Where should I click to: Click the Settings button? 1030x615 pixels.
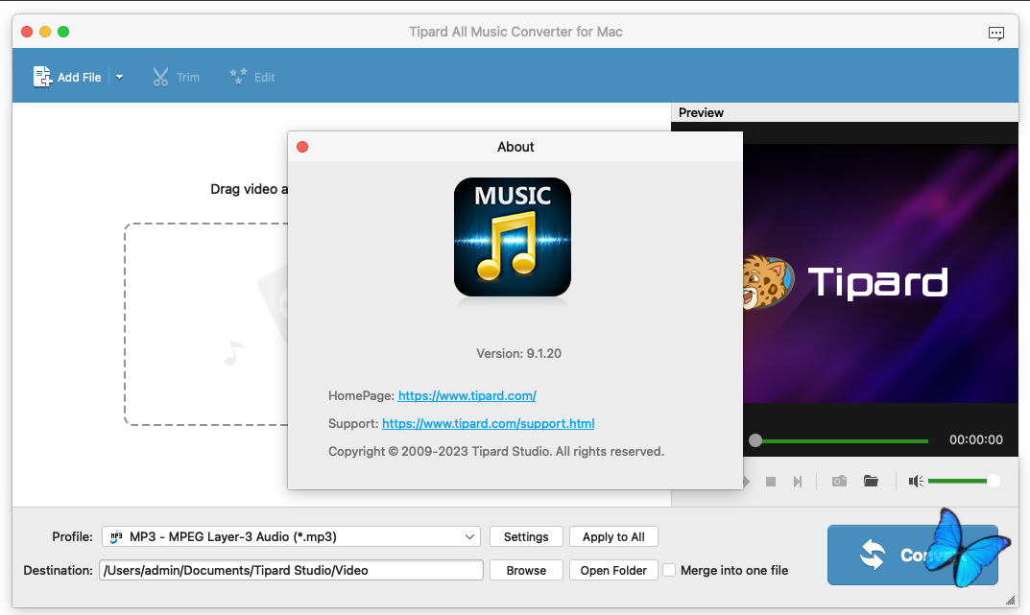[526, 537]
